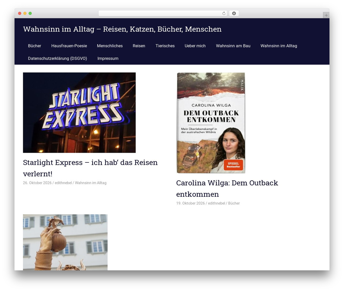Open the site title Wahnsinn im Alltag link
Image resolution: width=344 pixels, height=291 pixels.
[122, 29]
